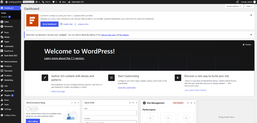This screenshot has height=123, width=257.
Task: Open the Ctrl+K search command
Action: (x=46, y=2)
